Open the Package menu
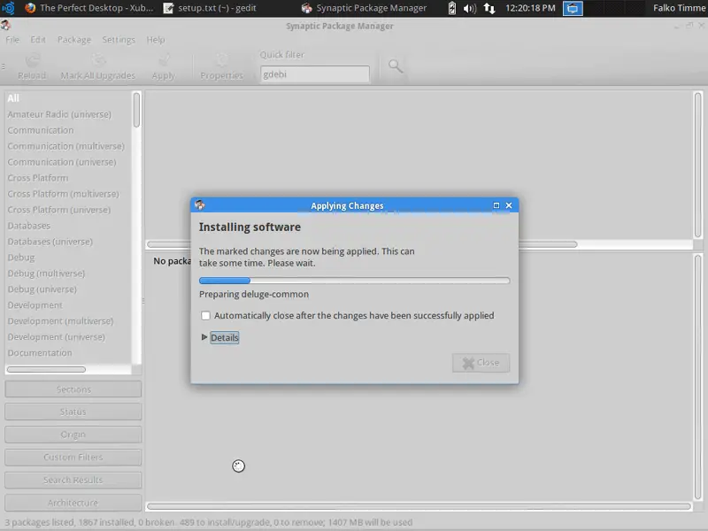Image resolution: width=708 pixels, height=531 pixels. (74, 40)
